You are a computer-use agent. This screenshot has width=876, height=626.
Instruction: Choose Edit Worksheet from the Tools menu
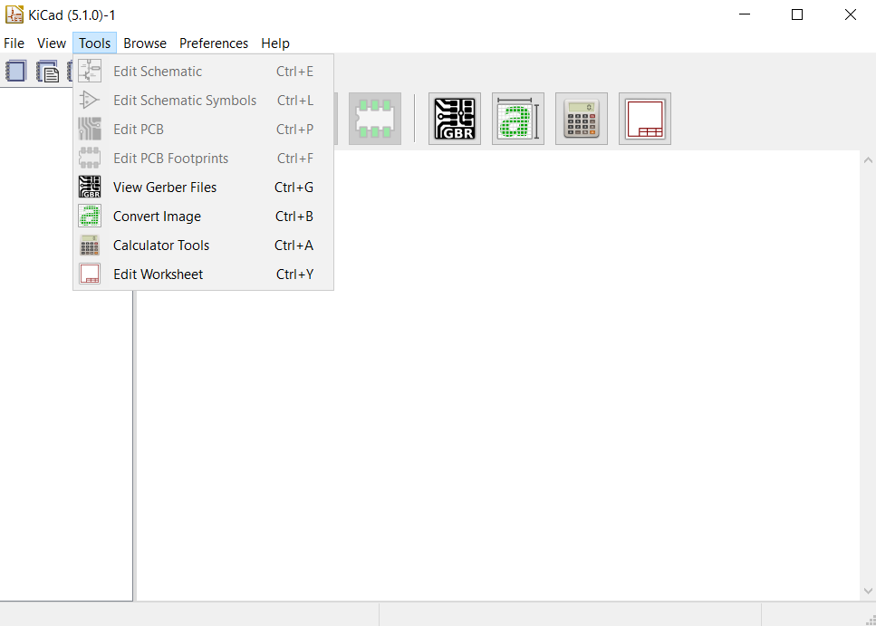(x=158, y=274)
